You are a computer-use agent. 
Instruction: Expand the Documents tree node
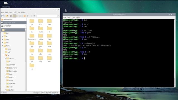[5, 68]
